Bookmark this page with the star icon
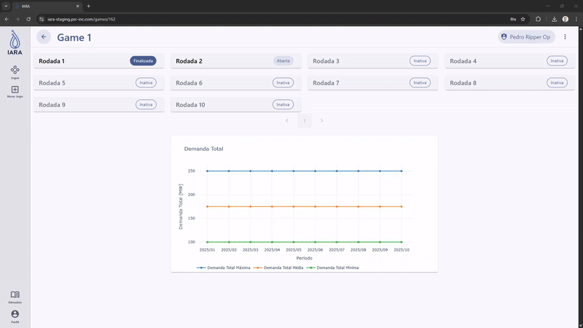The image size is (583, 328). coord(523,19)
